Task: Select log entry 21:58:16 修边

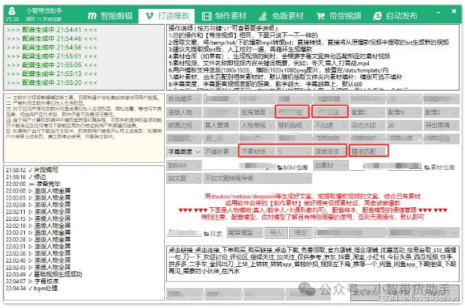Action: pyautogui.click(x=26, y=177)
